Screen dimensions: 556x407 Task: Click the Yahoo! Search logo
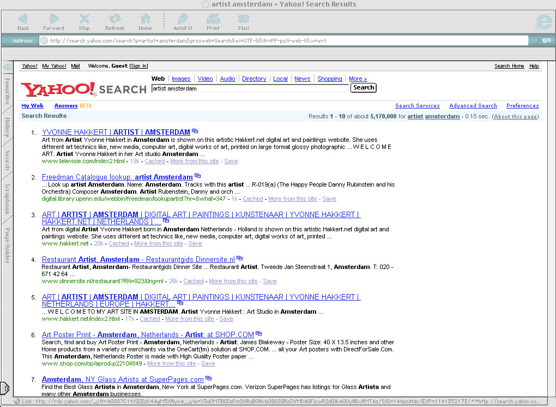(x=84, y=89)
